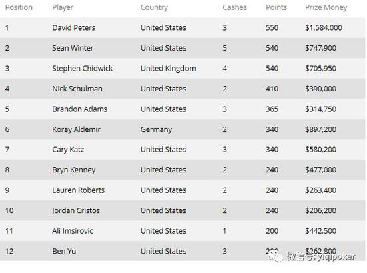Image resolution: width=367 pixels, height=273 pixels.
Task: Click Koray Aldemir's Germany country cell
Action: coord(156,129)
